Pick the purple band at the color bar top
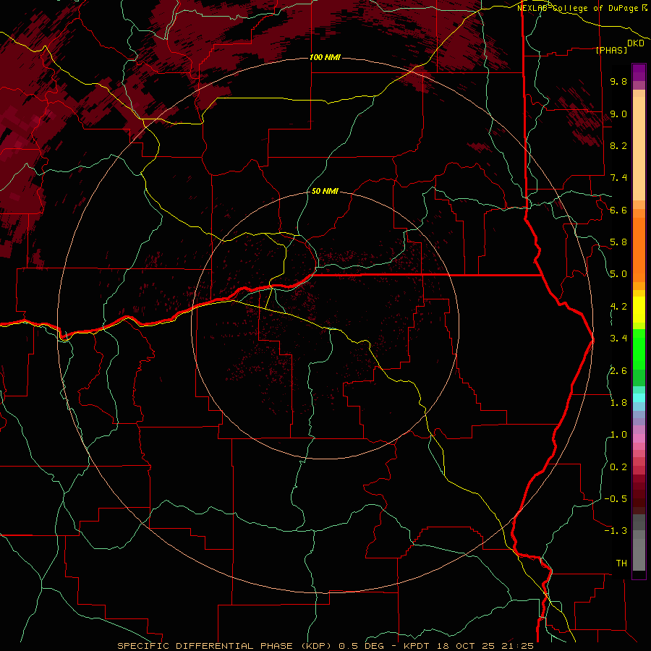The width and height of the screenshot is (651, 651). (x=639, y=72)
